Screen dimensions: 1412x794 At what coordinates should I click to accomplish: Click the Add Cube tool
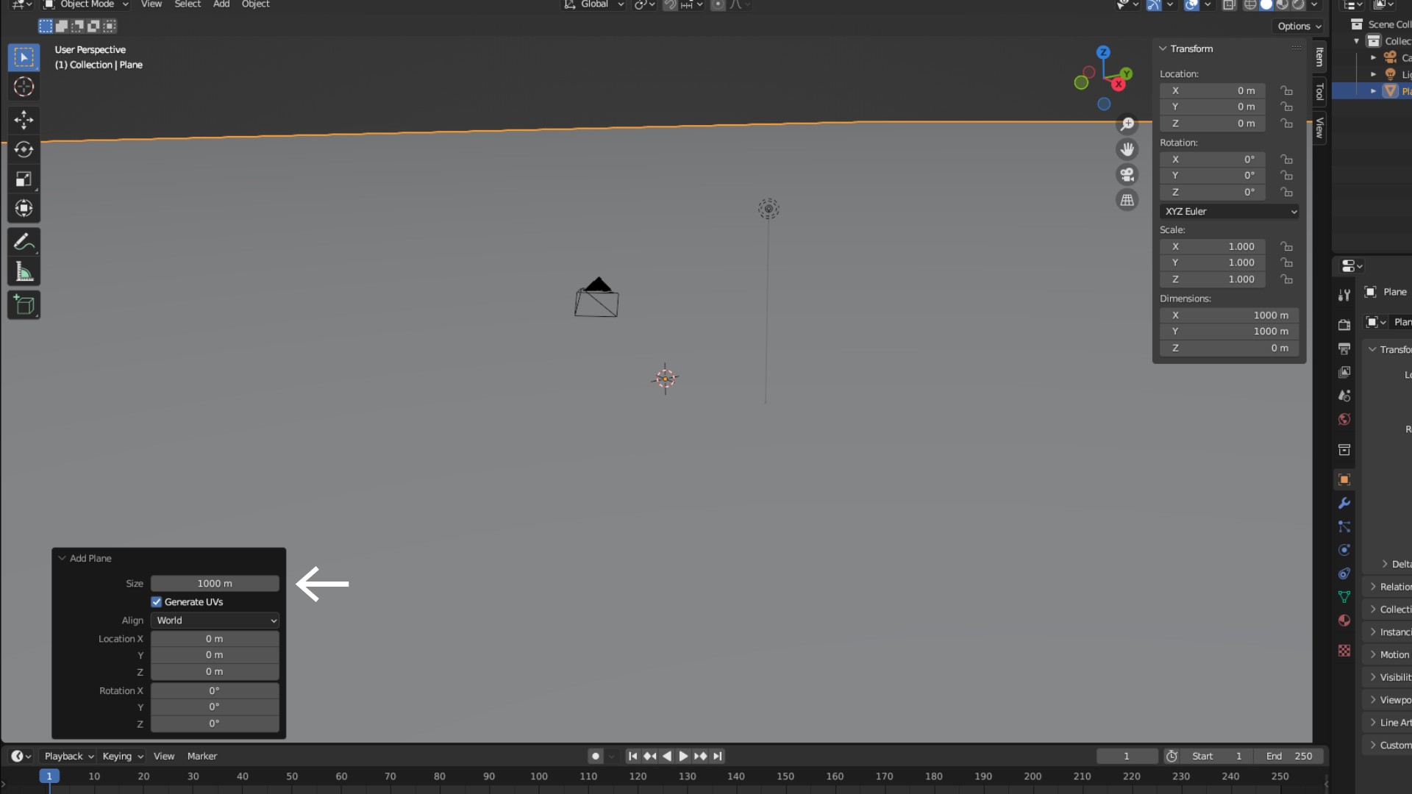pos(24,305)
